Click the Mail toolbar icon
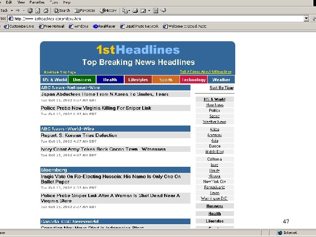This screenshot has height=237, width=316. click(125, 11)
